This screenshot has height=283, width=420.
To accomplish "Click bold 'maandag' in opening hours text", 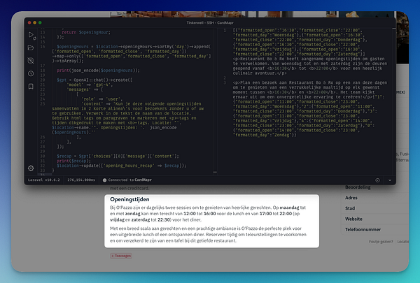I will [x=289, y=208].
